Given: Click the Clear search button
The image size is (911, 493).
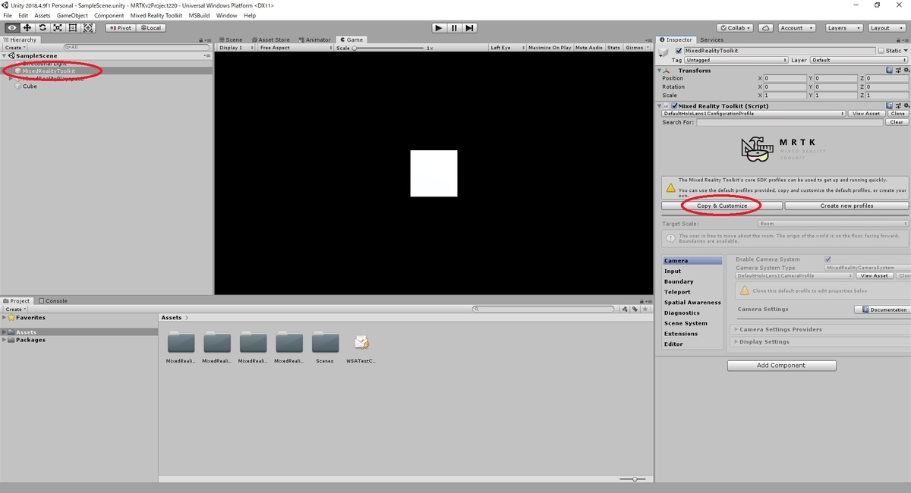Looking at the screenshot, I should coord(897,122).
